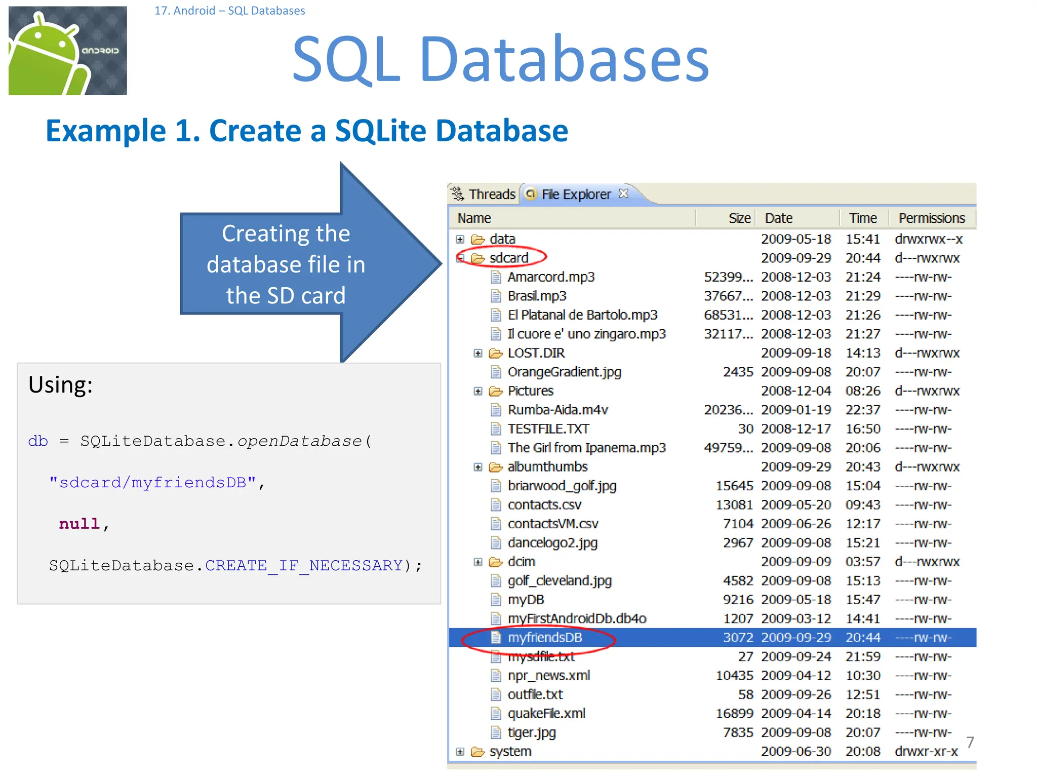Click the albumthumbs folder icon
Screen dimensions: 1037x778
click(x=496, y=467)
